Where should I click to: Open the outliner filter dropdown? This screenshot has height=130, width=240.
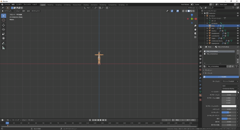[x=234, y=8]
